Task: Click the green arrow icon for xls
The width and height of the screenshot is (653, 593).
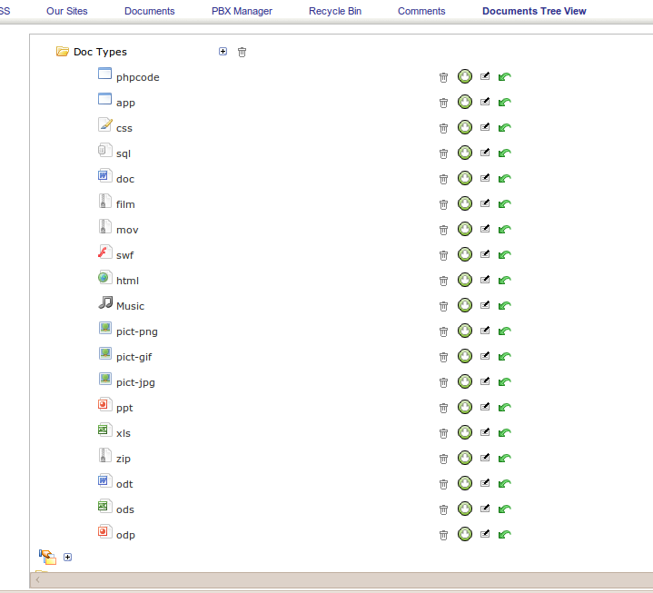Action: (x=505, y=433)
